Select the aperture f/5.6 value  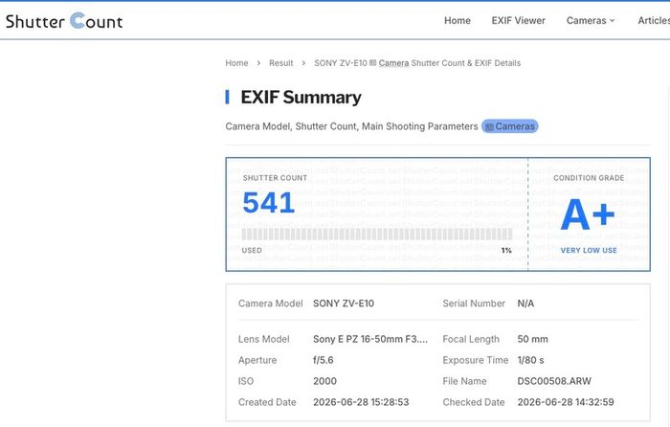point(324,360)
